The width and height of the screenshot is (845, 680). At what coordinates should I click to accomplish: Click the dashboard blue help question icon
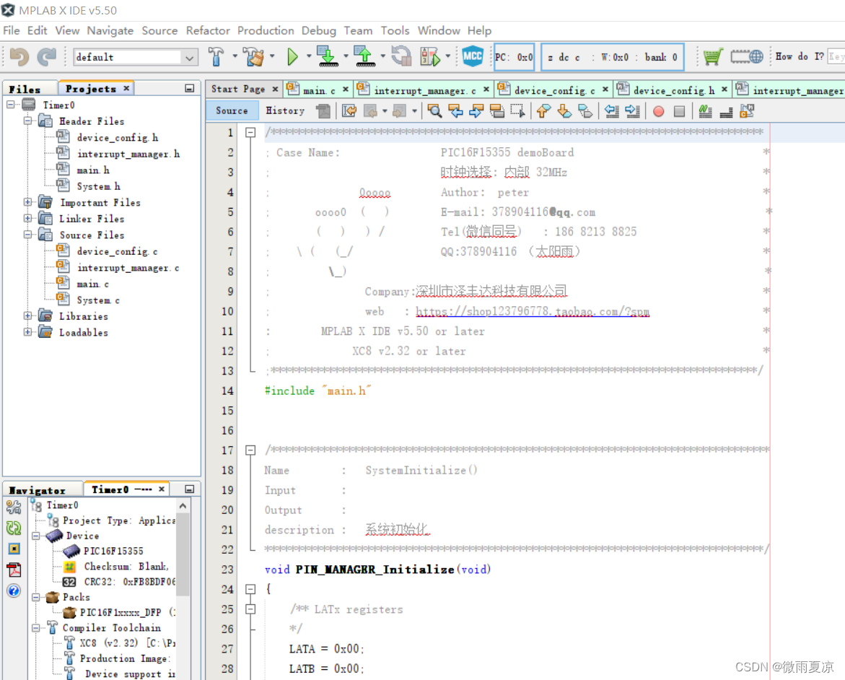tap(14, 590)
